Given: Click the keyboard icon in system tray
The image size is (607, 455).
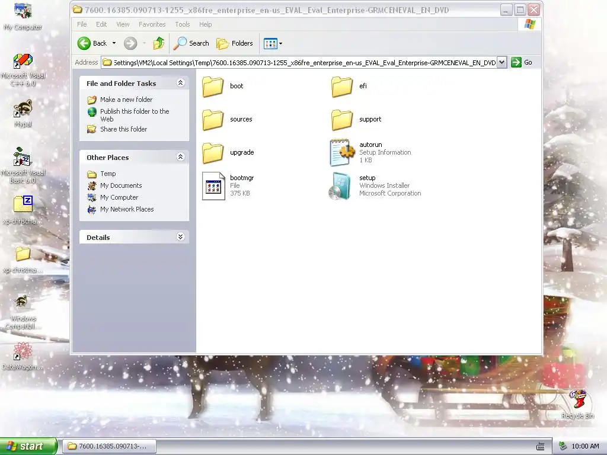Looking at the screenshot, I should pos(541,447).
